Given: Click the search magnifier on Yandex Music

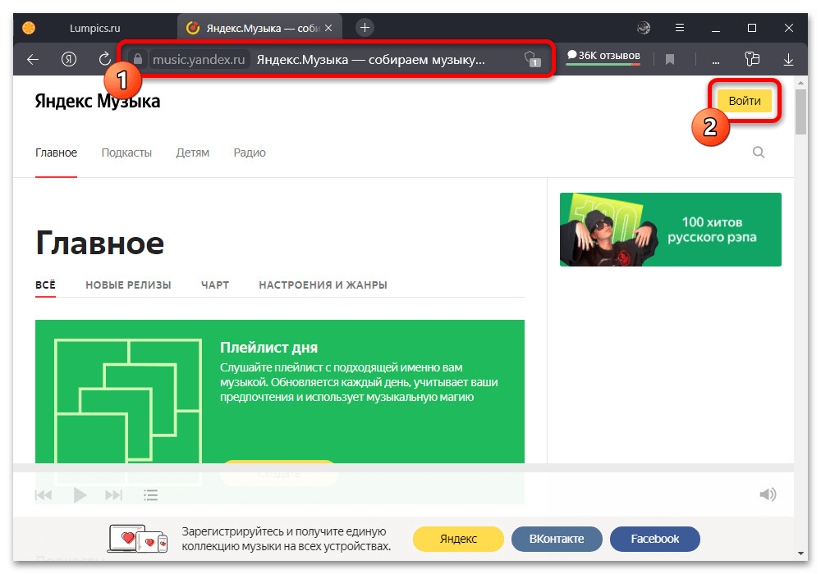Looking at the screenshot, I should tap(759, 153).
